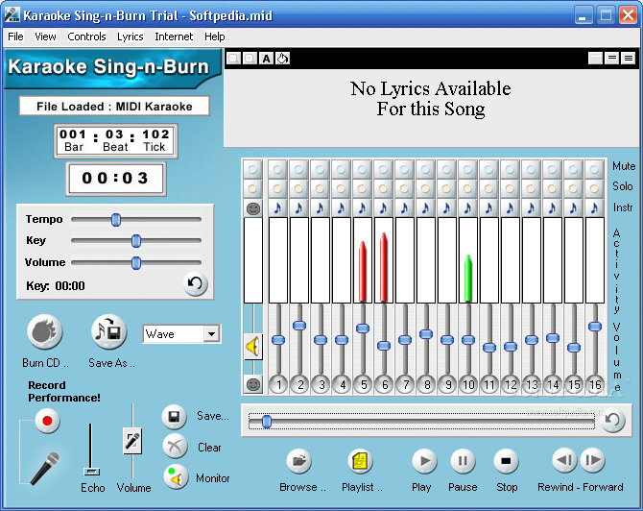
Task: Click the channel 7 number button
Action: [x=405, y=384]
